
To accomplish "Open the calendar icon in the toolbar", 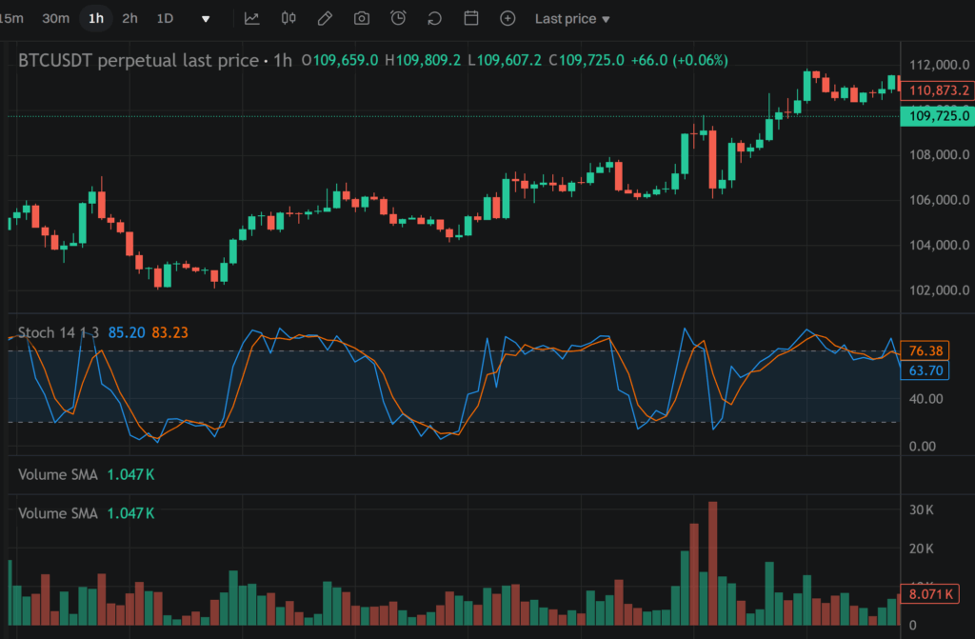I will coord(469,18).
